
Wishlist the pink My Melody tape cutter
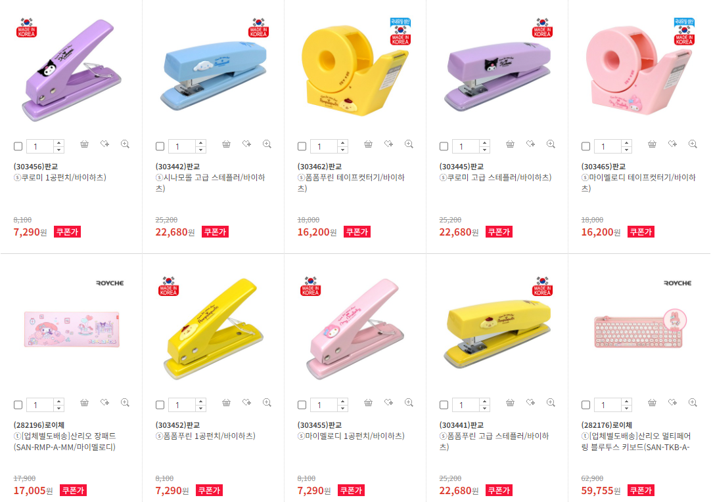[672, 144]
